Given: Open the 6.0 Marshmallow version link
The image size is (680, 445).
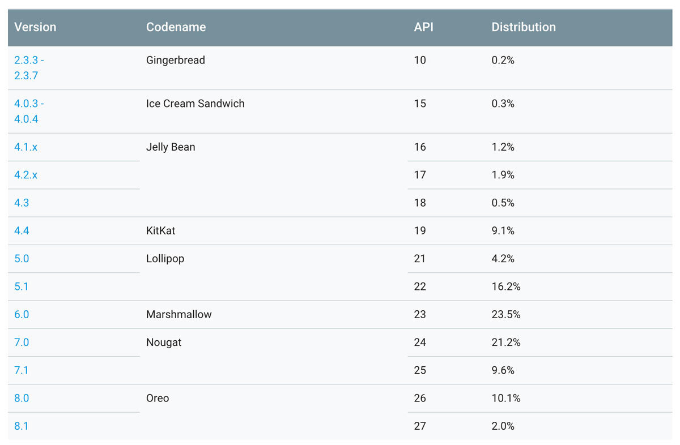Looking at the screenshot, I should coord(22,314).
